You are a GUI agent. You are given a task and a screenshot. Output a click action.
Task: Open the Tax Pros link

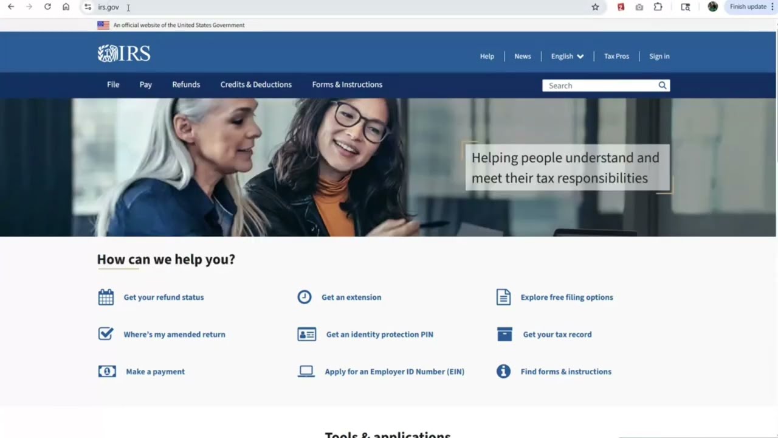pos(616,56)
